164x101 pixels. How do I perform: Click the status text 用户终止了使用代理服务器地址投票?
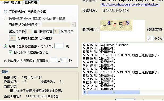pyautogui.click(x=36, y=91)
